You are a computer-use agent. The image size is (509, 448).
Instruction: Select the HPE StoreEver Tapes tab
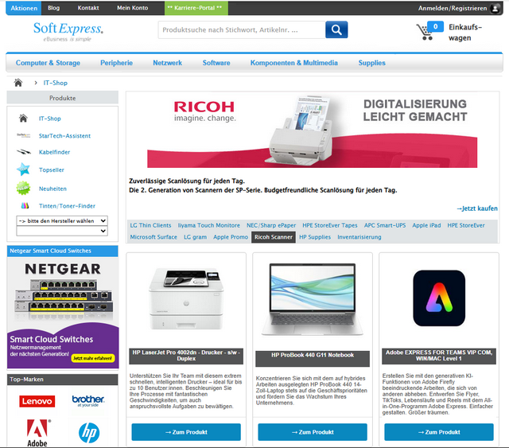point(330,225)
